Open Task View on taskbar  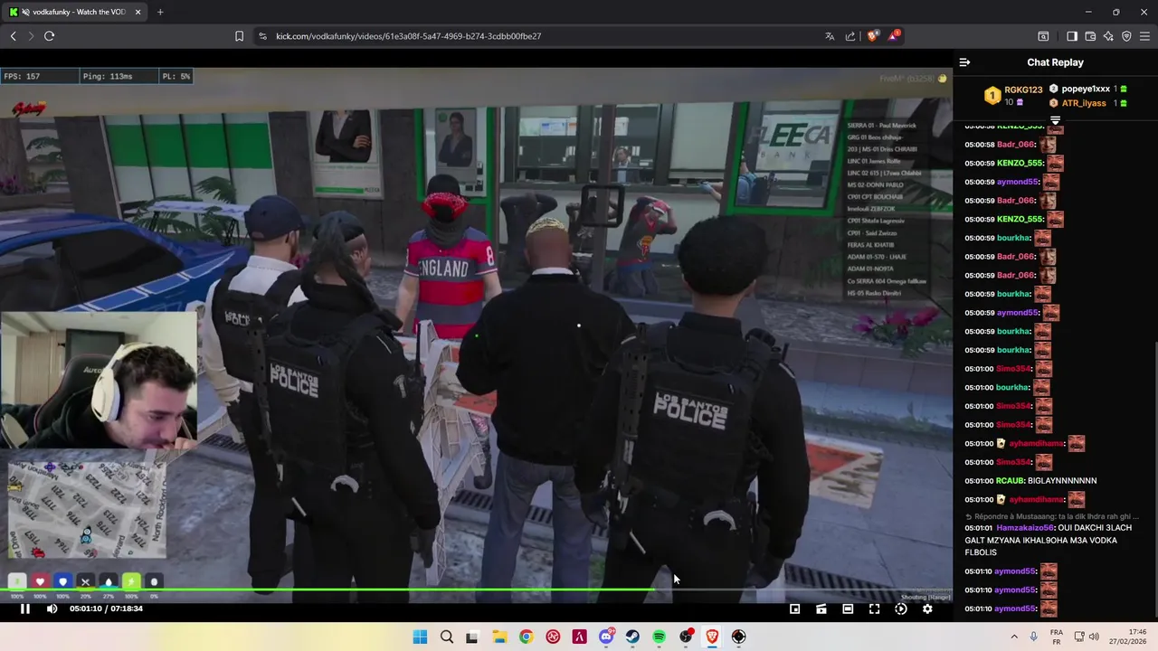tap(471, 637)
